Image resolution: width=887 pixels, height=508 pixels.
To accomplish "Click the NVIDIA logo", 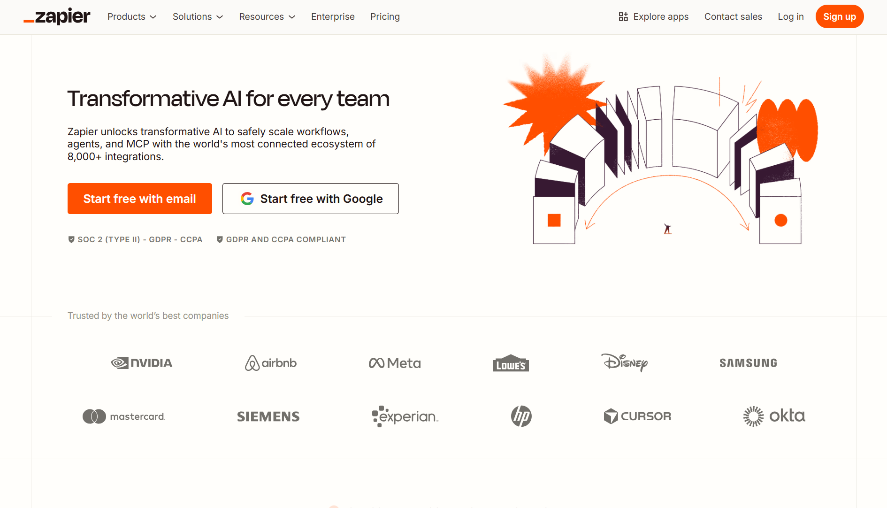I will (142, 363).
